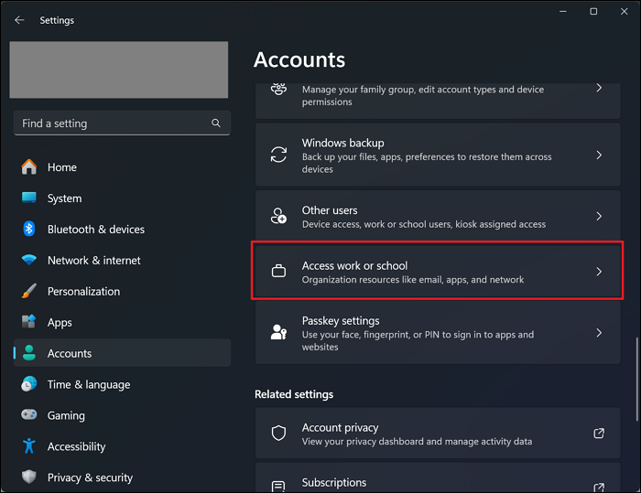This screenshot has height=493, width=641.
Task: Open the Apps settings section
Action: point(60,323)
